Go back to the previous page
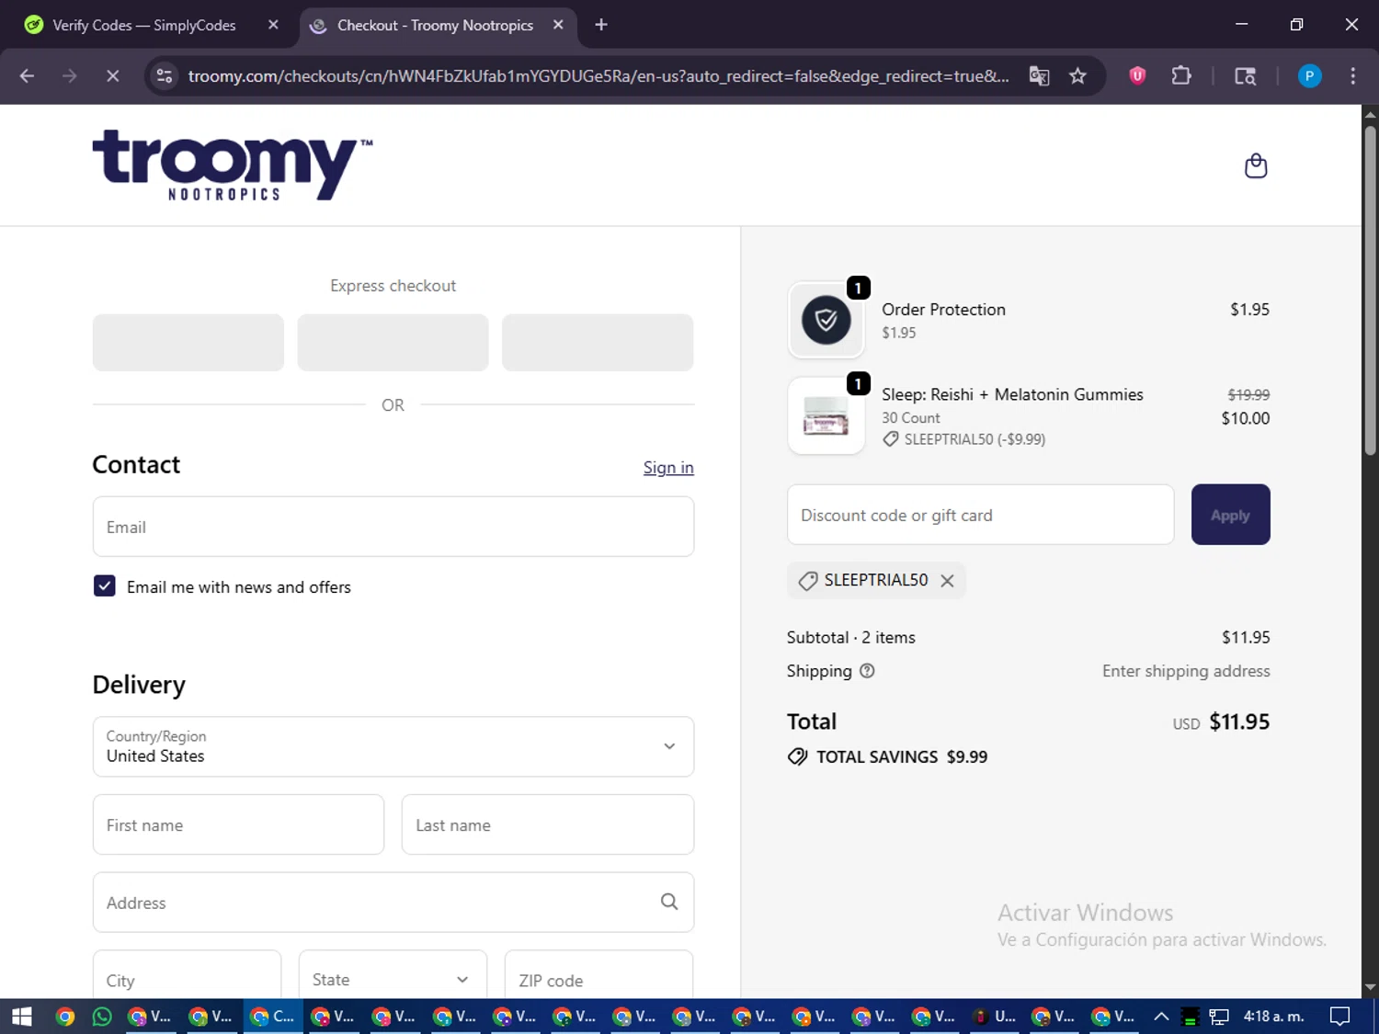 (27, 76)
